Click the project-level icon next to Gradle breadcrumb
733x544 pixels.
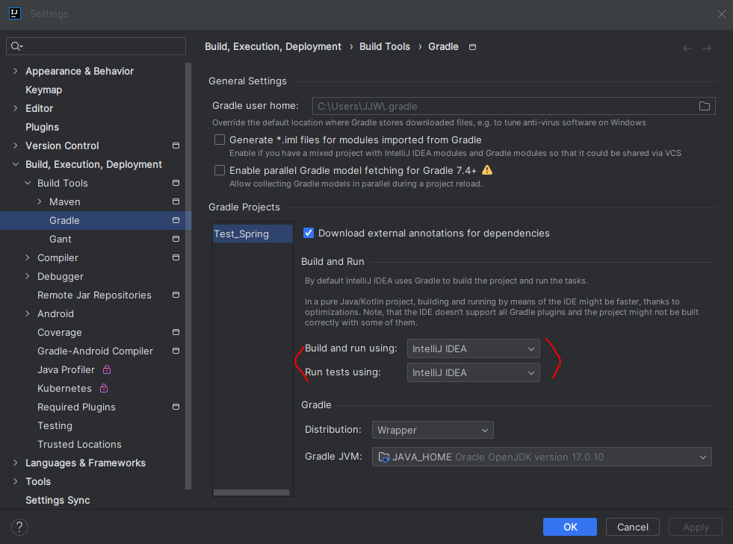pos(473,47)
